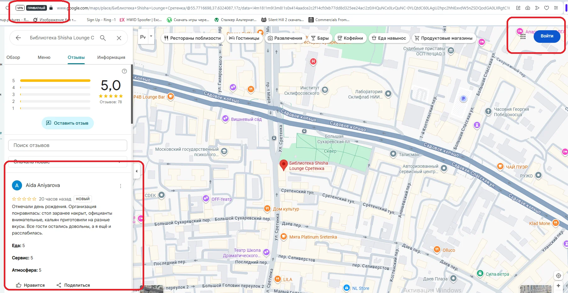Zoom in with the plus button

[558, 286]
